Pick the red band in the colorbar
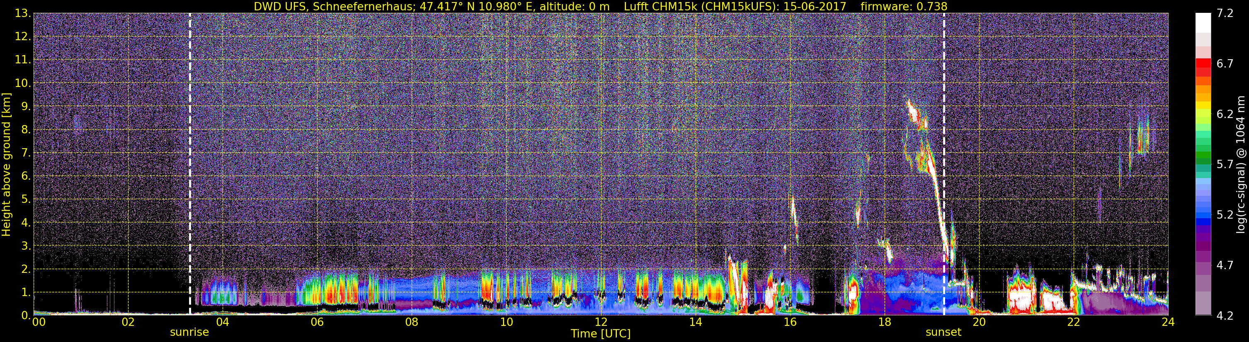The height and width of the screenshot is (342, 1249). 1203,63
